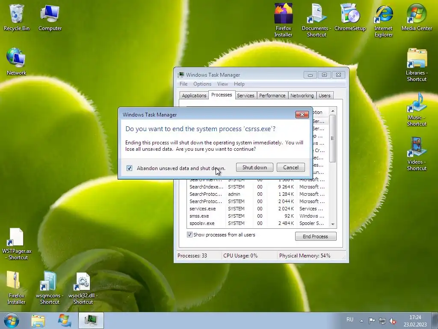
Task: Select the Network desktop icon
Action: tap(17, 62)
